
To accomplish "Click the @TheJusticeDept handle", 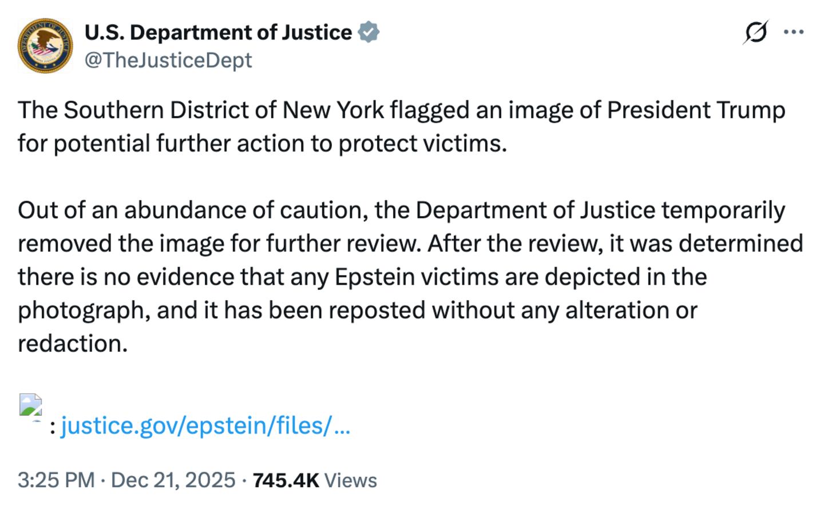I will 168,59.
